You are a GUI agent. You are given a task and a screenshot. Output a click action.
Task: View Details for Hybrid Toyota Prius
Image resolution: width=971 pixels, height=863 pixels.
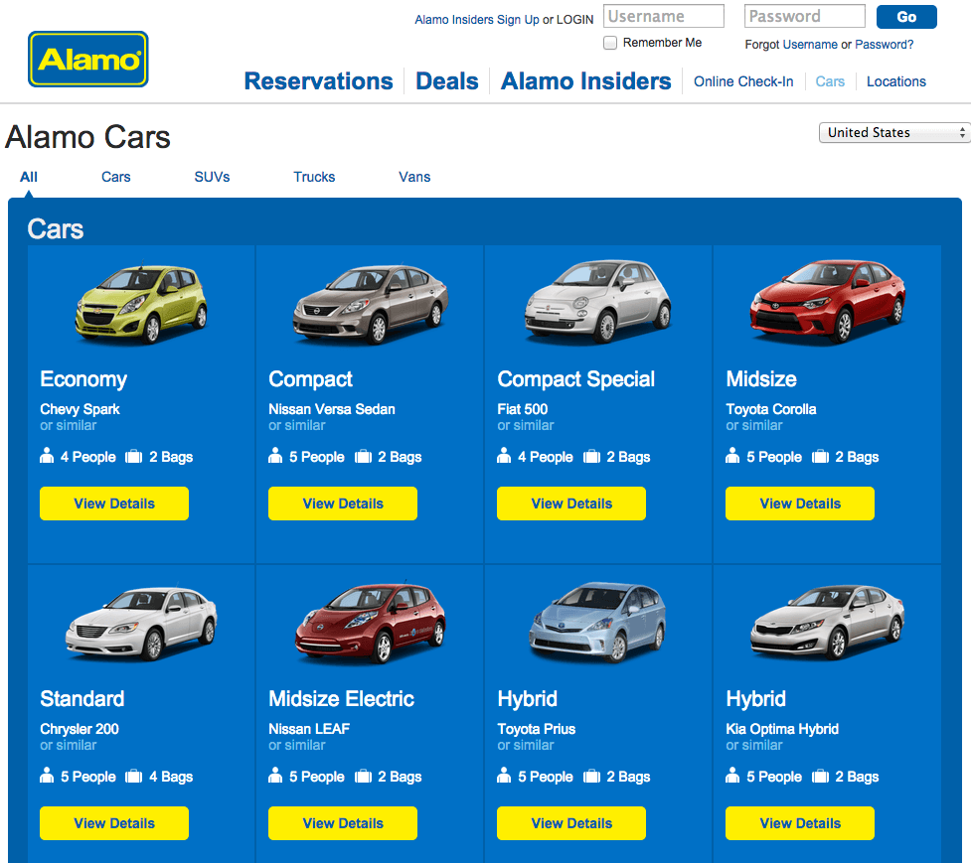click(570, 823)
